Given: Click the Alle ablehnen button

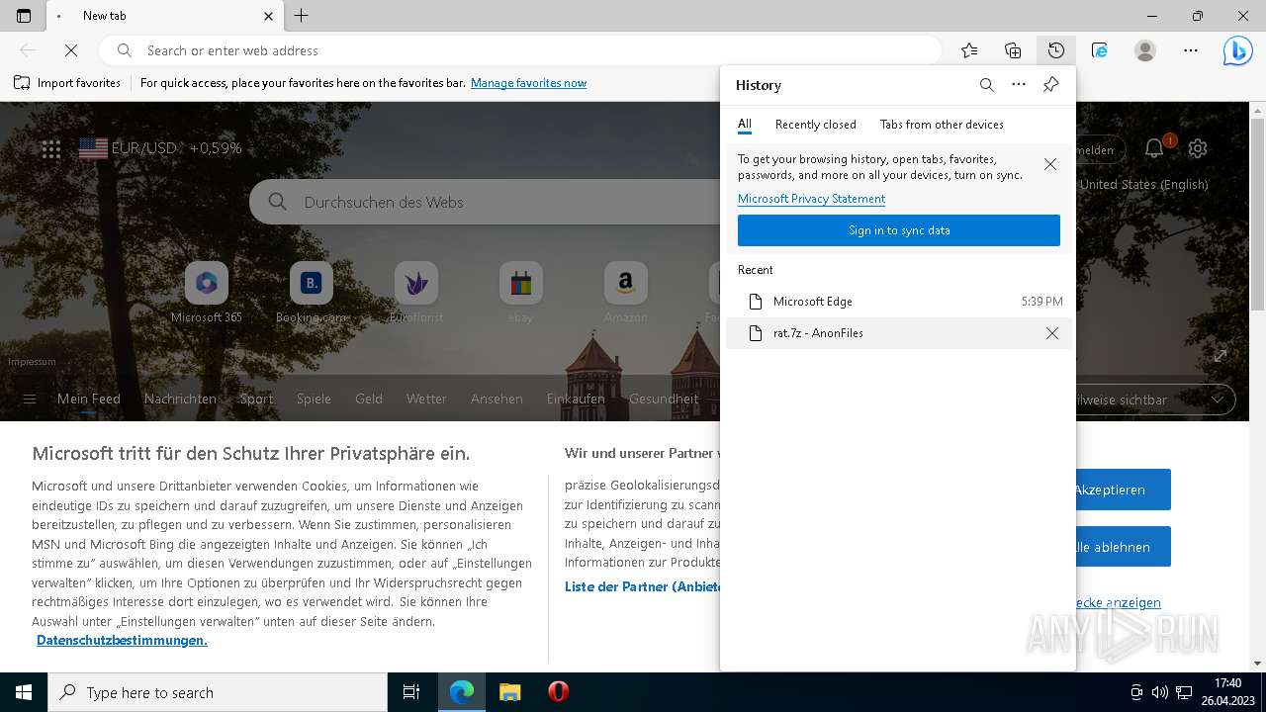Looking at the screenshot, I should 1124,547.
